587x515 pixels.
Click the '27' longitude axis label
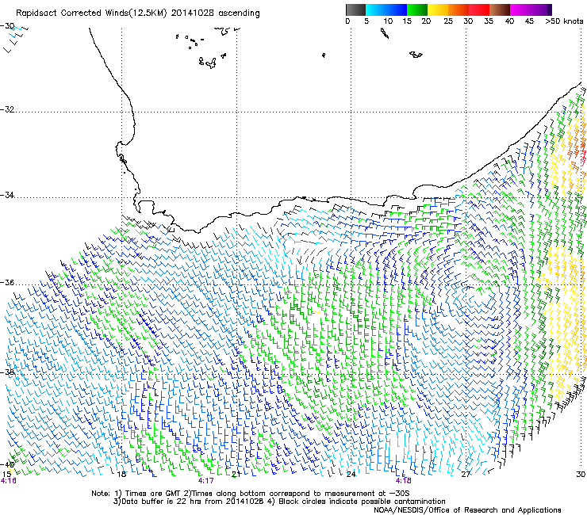466,474
